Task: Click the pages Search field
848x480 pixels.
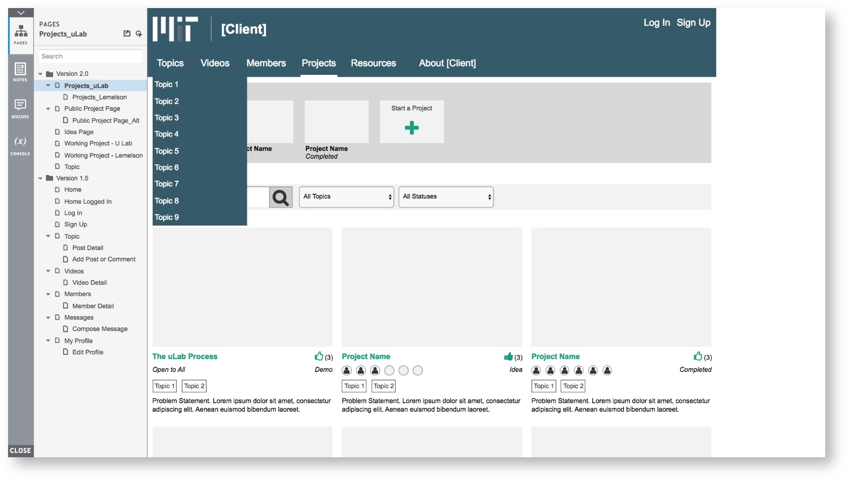Action: coord(90,56)
